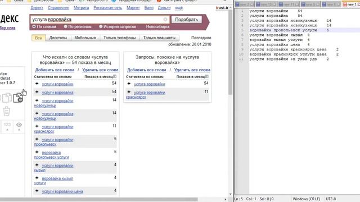Click plus beside 'услуги воровайки цена'

pyautogui.click(x=37, y=191)
